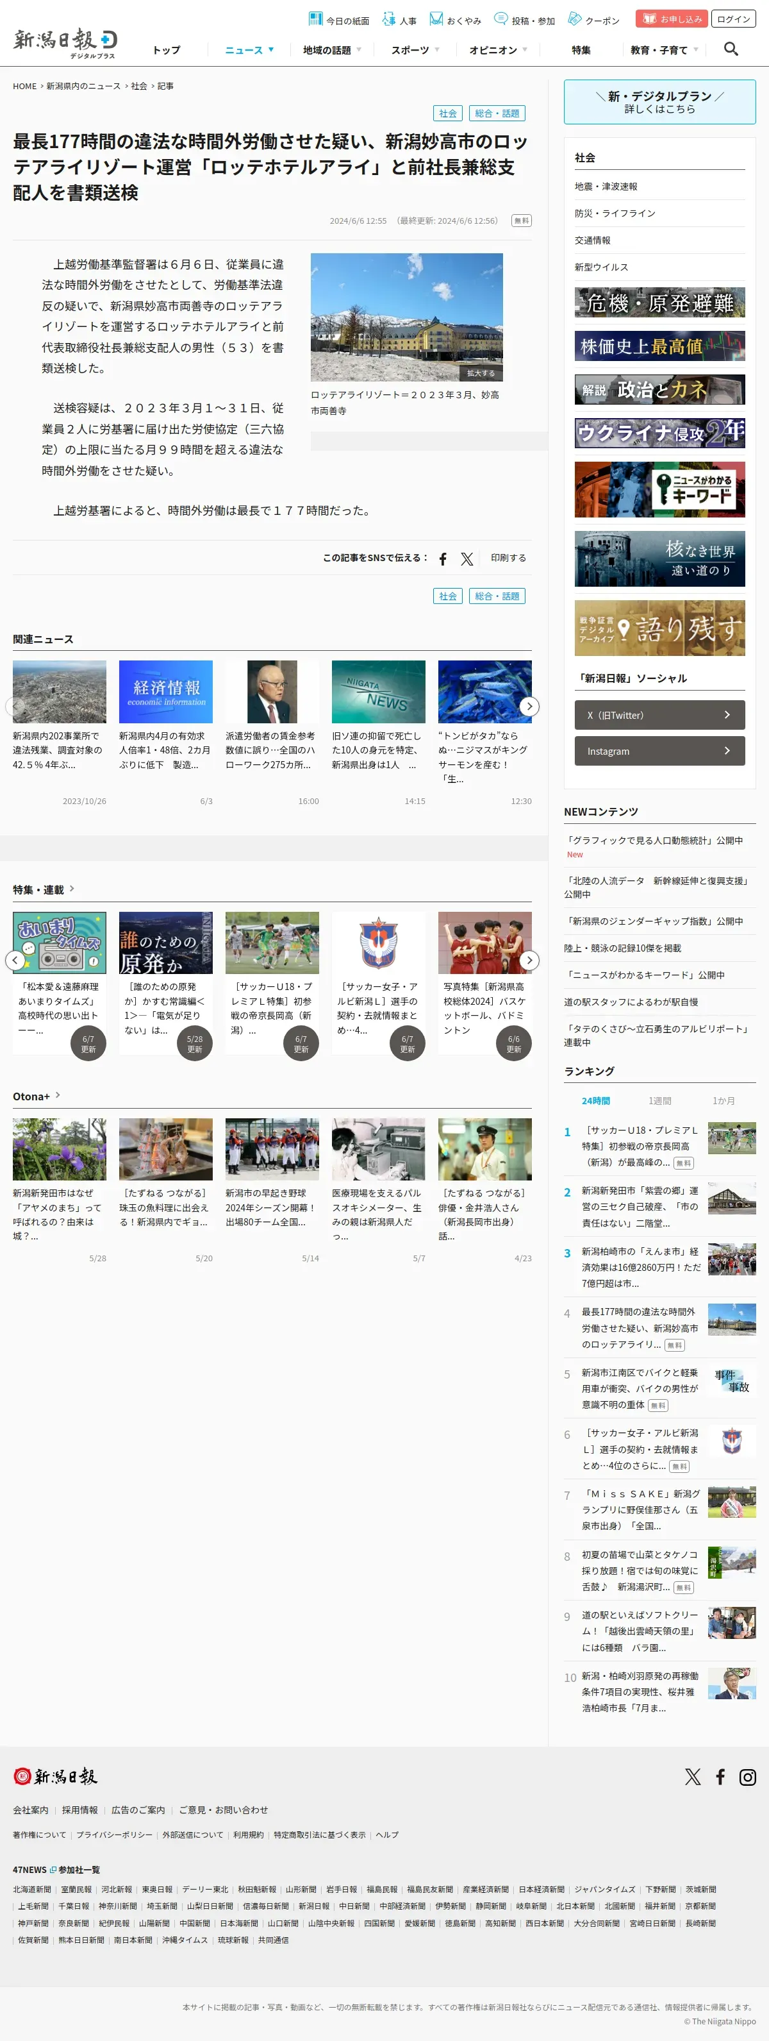Open the 経済情報 related news thumbnail
Image resolution: width=769 pixels, height=2041 pixels.
click(x=165, y=692)
